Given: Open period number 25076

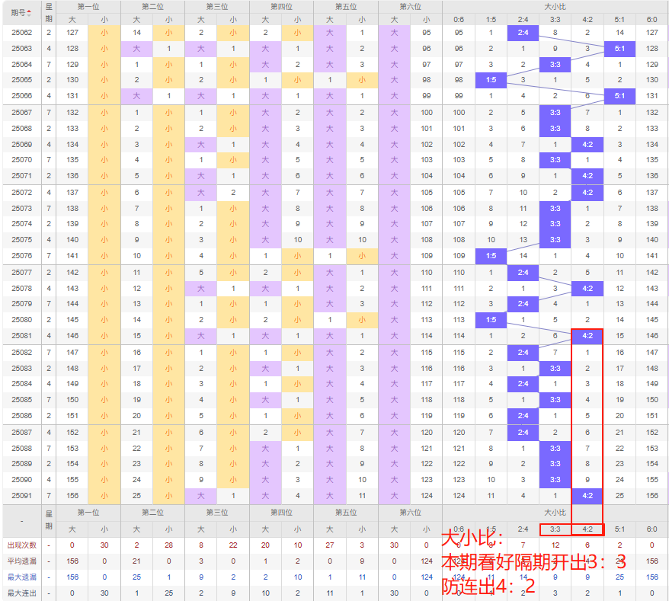Looking at the screenshot, I should click(x=22, y=256).
